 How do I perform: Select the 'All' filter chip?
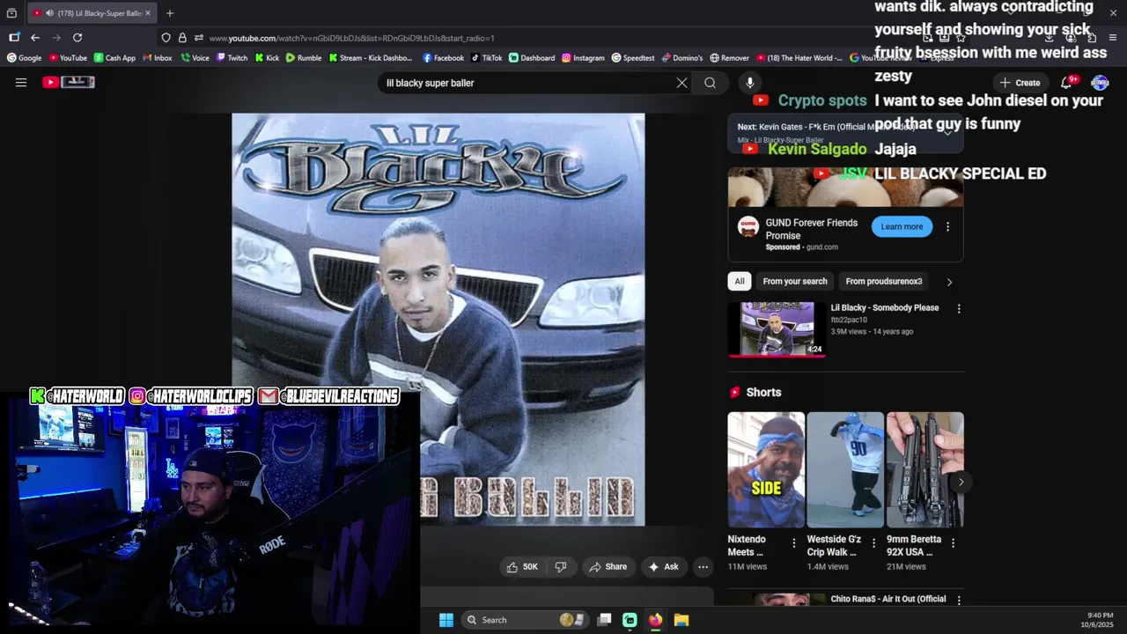coord(740,281)
